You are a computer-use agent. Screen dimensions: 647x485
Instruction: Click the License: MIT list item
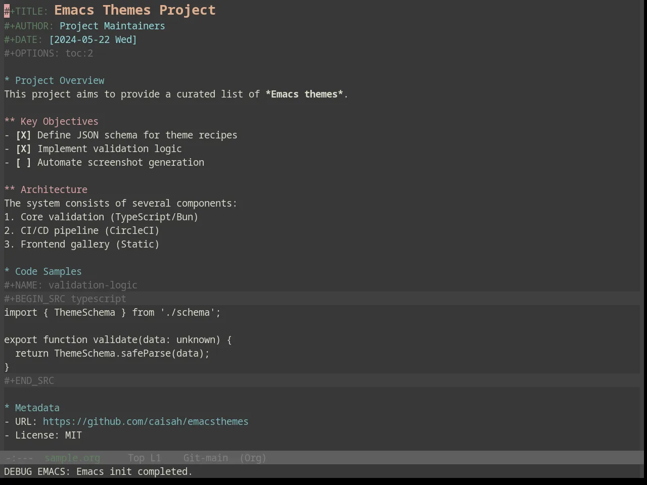pos(43,435)
